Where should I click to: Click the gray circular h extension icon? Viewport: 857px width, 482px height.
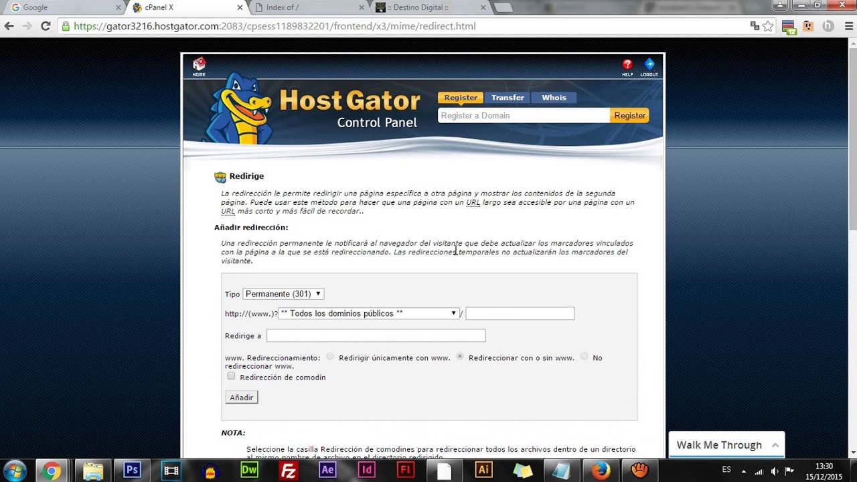tap(828, 26)
